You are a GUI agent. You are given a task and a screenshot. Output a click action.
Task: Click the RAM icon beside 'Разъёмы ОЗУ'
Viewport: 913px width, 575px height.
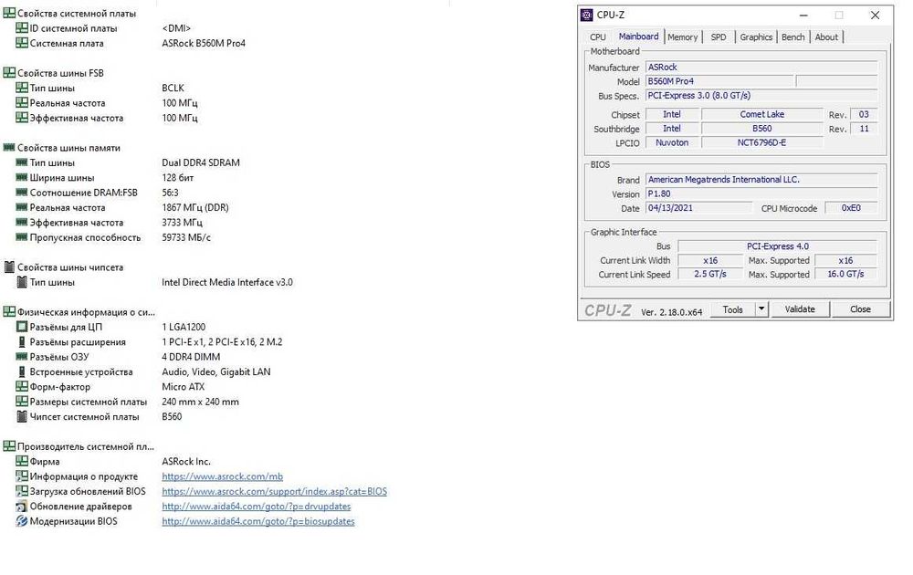pyautogui.click(x=22, y=357)
